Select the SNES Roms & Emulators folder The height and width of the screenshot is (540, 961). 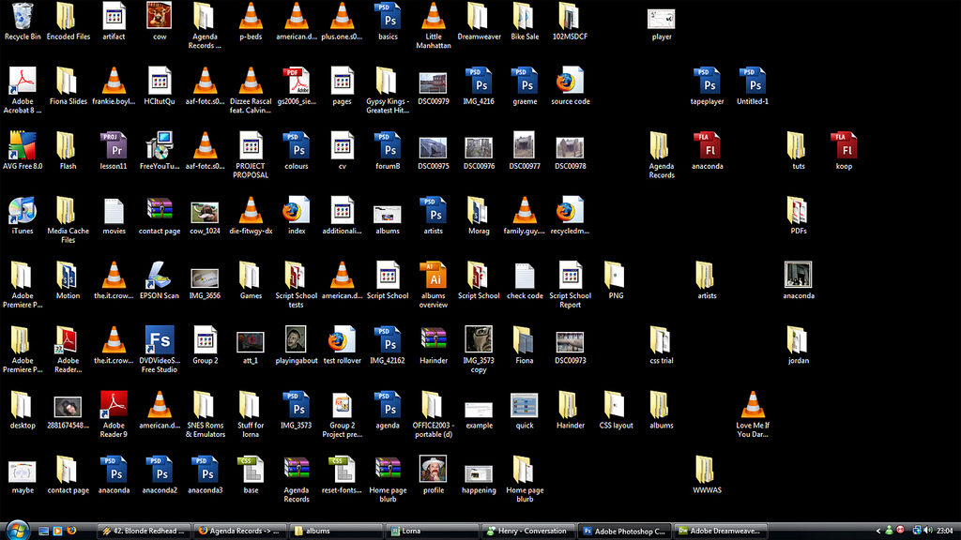coord(206,405)
